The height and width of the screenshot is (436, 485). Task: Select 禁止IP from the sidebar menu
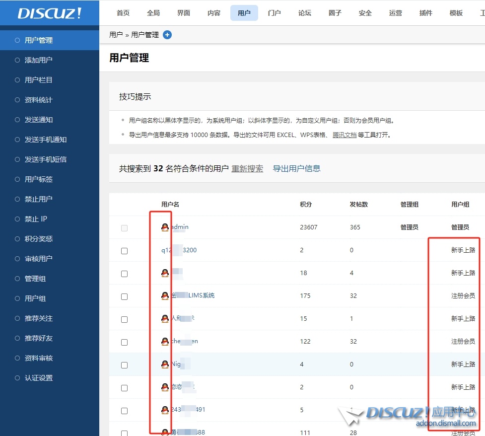click(x=35, y=219)
